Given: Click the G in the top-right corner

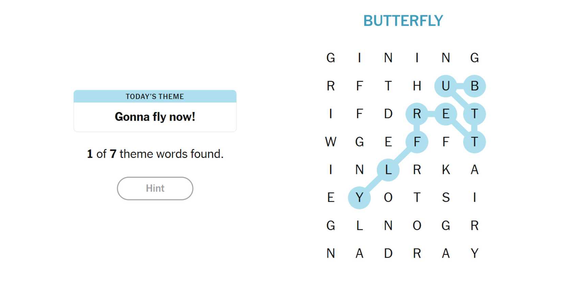Looking at the screenshot, I should click(474, 58).
